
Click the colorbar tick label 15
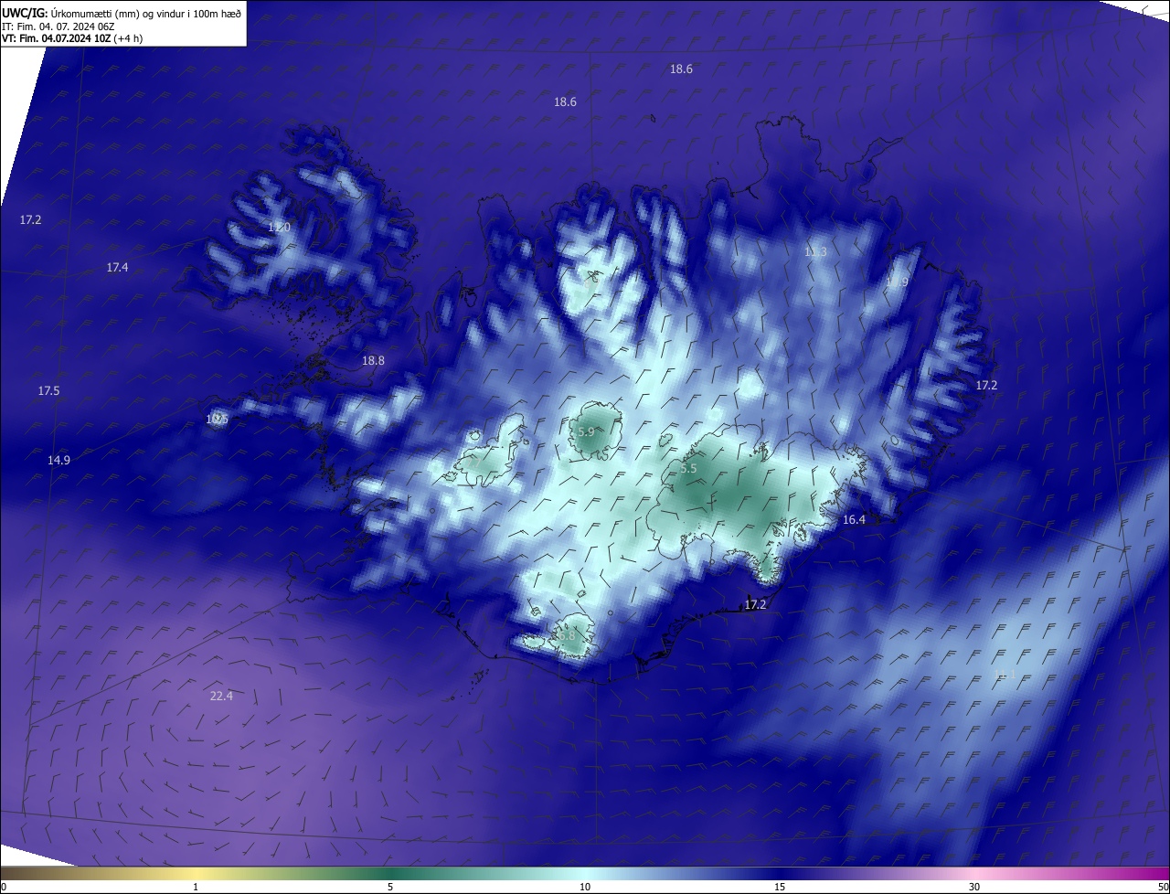point(780,887)
